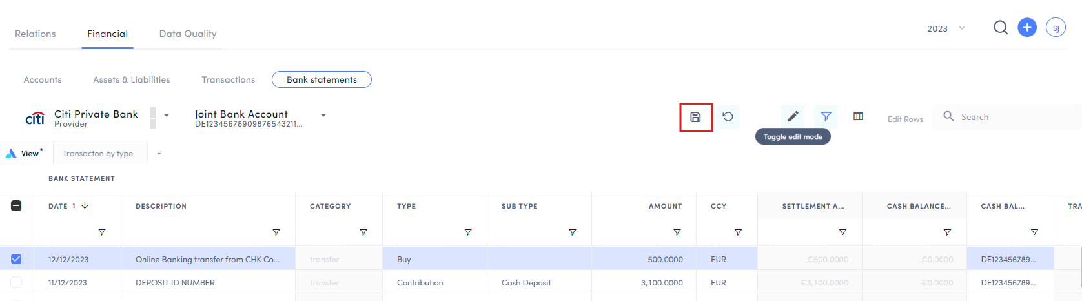
Task: Open the global search magnifier icon
Action: click(x=1001, y=28)
